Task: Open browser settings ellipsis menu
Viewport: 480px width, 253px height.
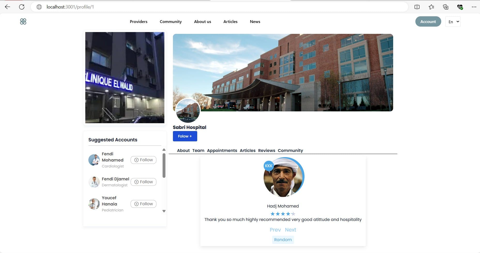Action: [x=474, y=7]
